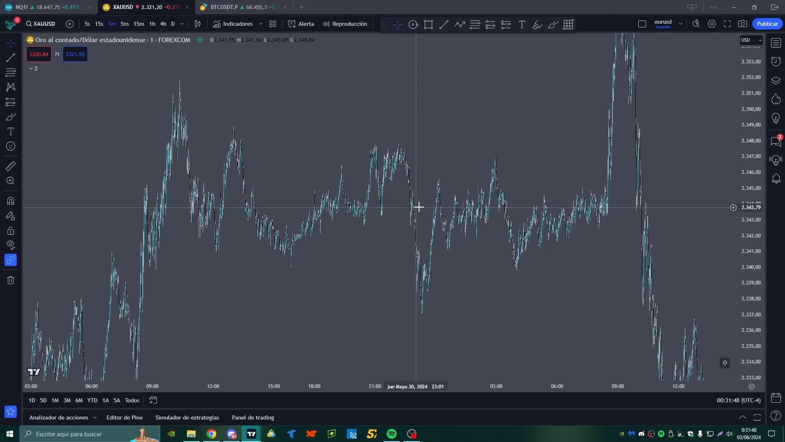Open the Alerts bell panel

[x=776, y=179]
